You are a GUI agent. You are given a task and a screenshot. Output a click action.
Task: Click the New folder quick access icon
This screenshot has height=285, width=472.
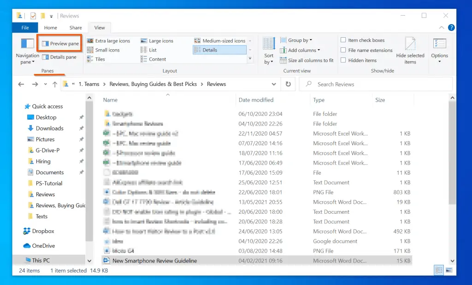43,16
